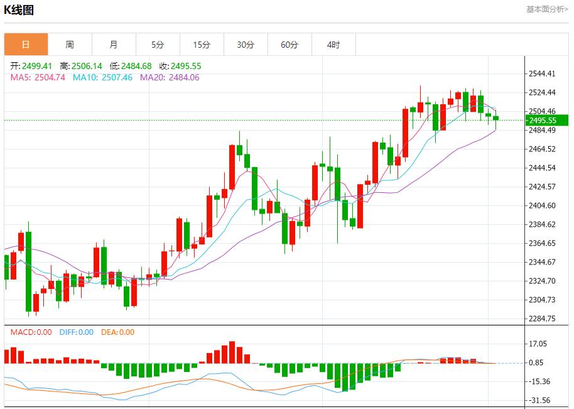The height and width of the screenshot is (409, 574).
Task: Click the K线图 title heading
Action: click(19, 9)
